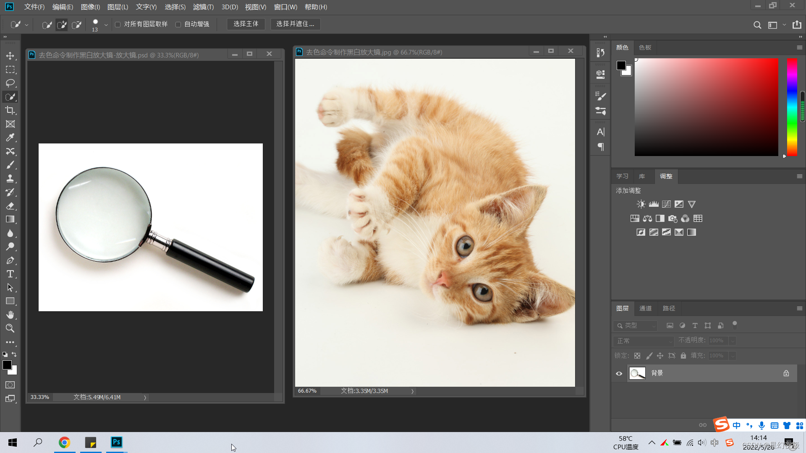Select the Eyedropper tool
This screenshot has width=806, height=453.
pyautogui.click(x=10, y=138)
